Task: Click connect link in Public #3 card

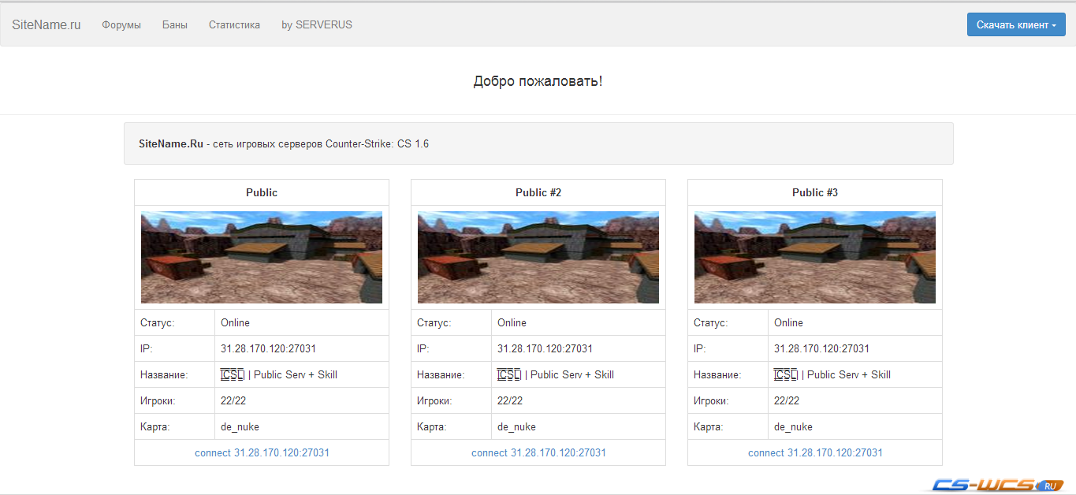Action: point(815,452)
